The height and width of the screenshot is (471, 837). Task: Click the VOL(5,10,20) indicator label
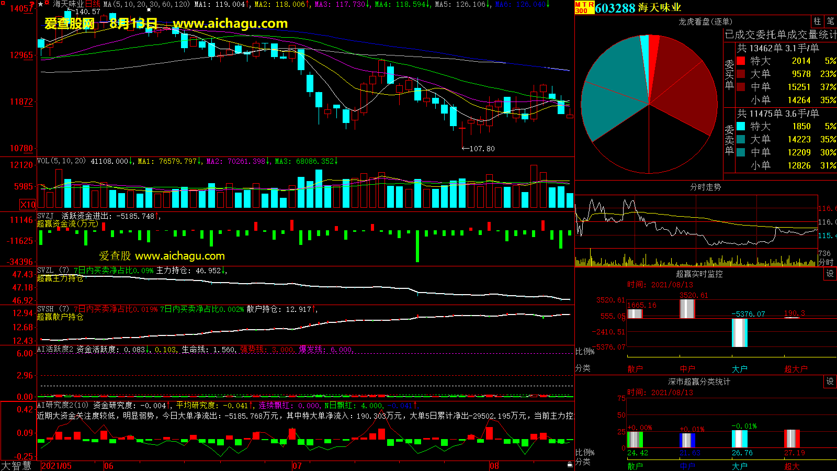point(61,161)
